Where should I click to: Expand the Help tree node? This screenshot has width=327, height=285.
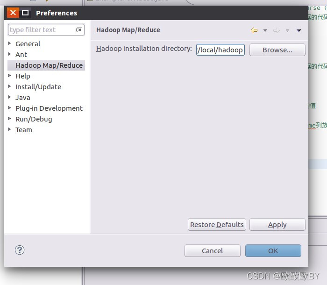(x=9, y=76)
